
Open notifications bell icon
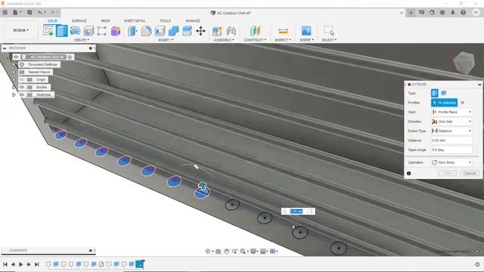click(x=453, y=12)
